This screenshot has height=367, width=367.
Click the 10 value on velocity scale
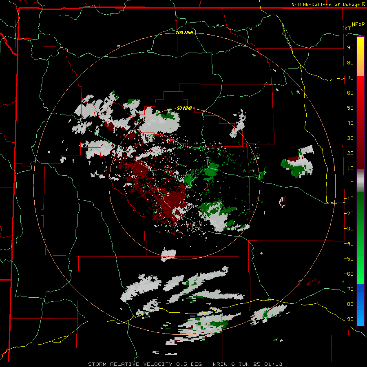tap(350, 168)
